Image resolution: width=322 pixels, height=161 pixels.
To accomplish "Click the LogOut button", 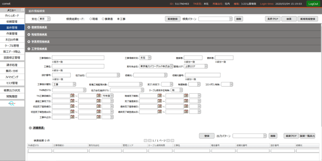I will pos(313,4).
